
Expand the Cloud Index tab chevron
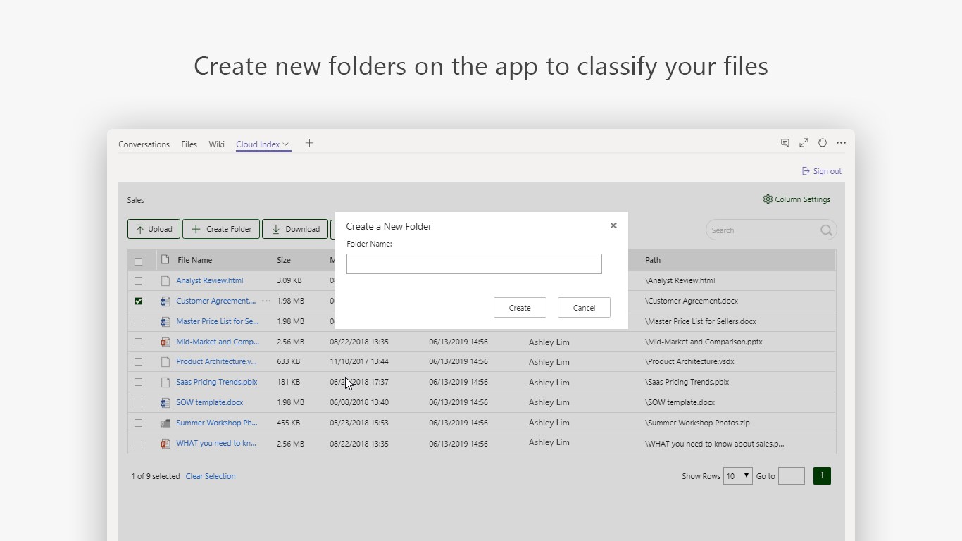click(286, 144)
